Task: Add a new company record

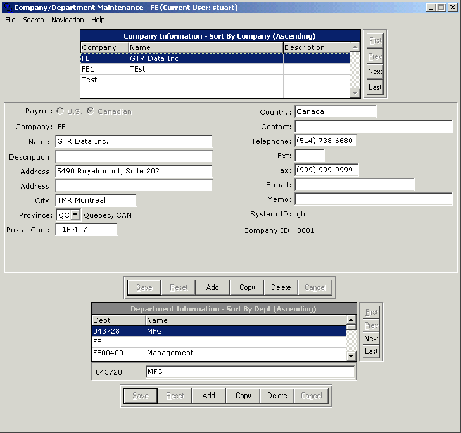Action: (x=212, y=287)
